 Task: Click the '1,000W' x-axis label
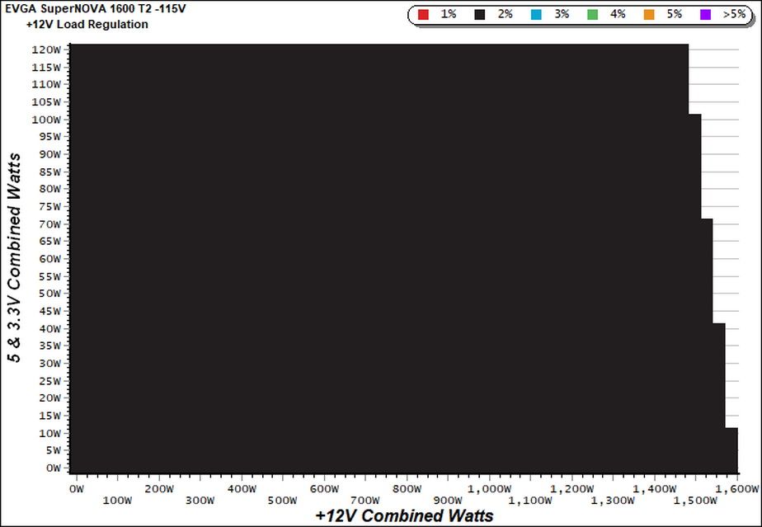489,489
